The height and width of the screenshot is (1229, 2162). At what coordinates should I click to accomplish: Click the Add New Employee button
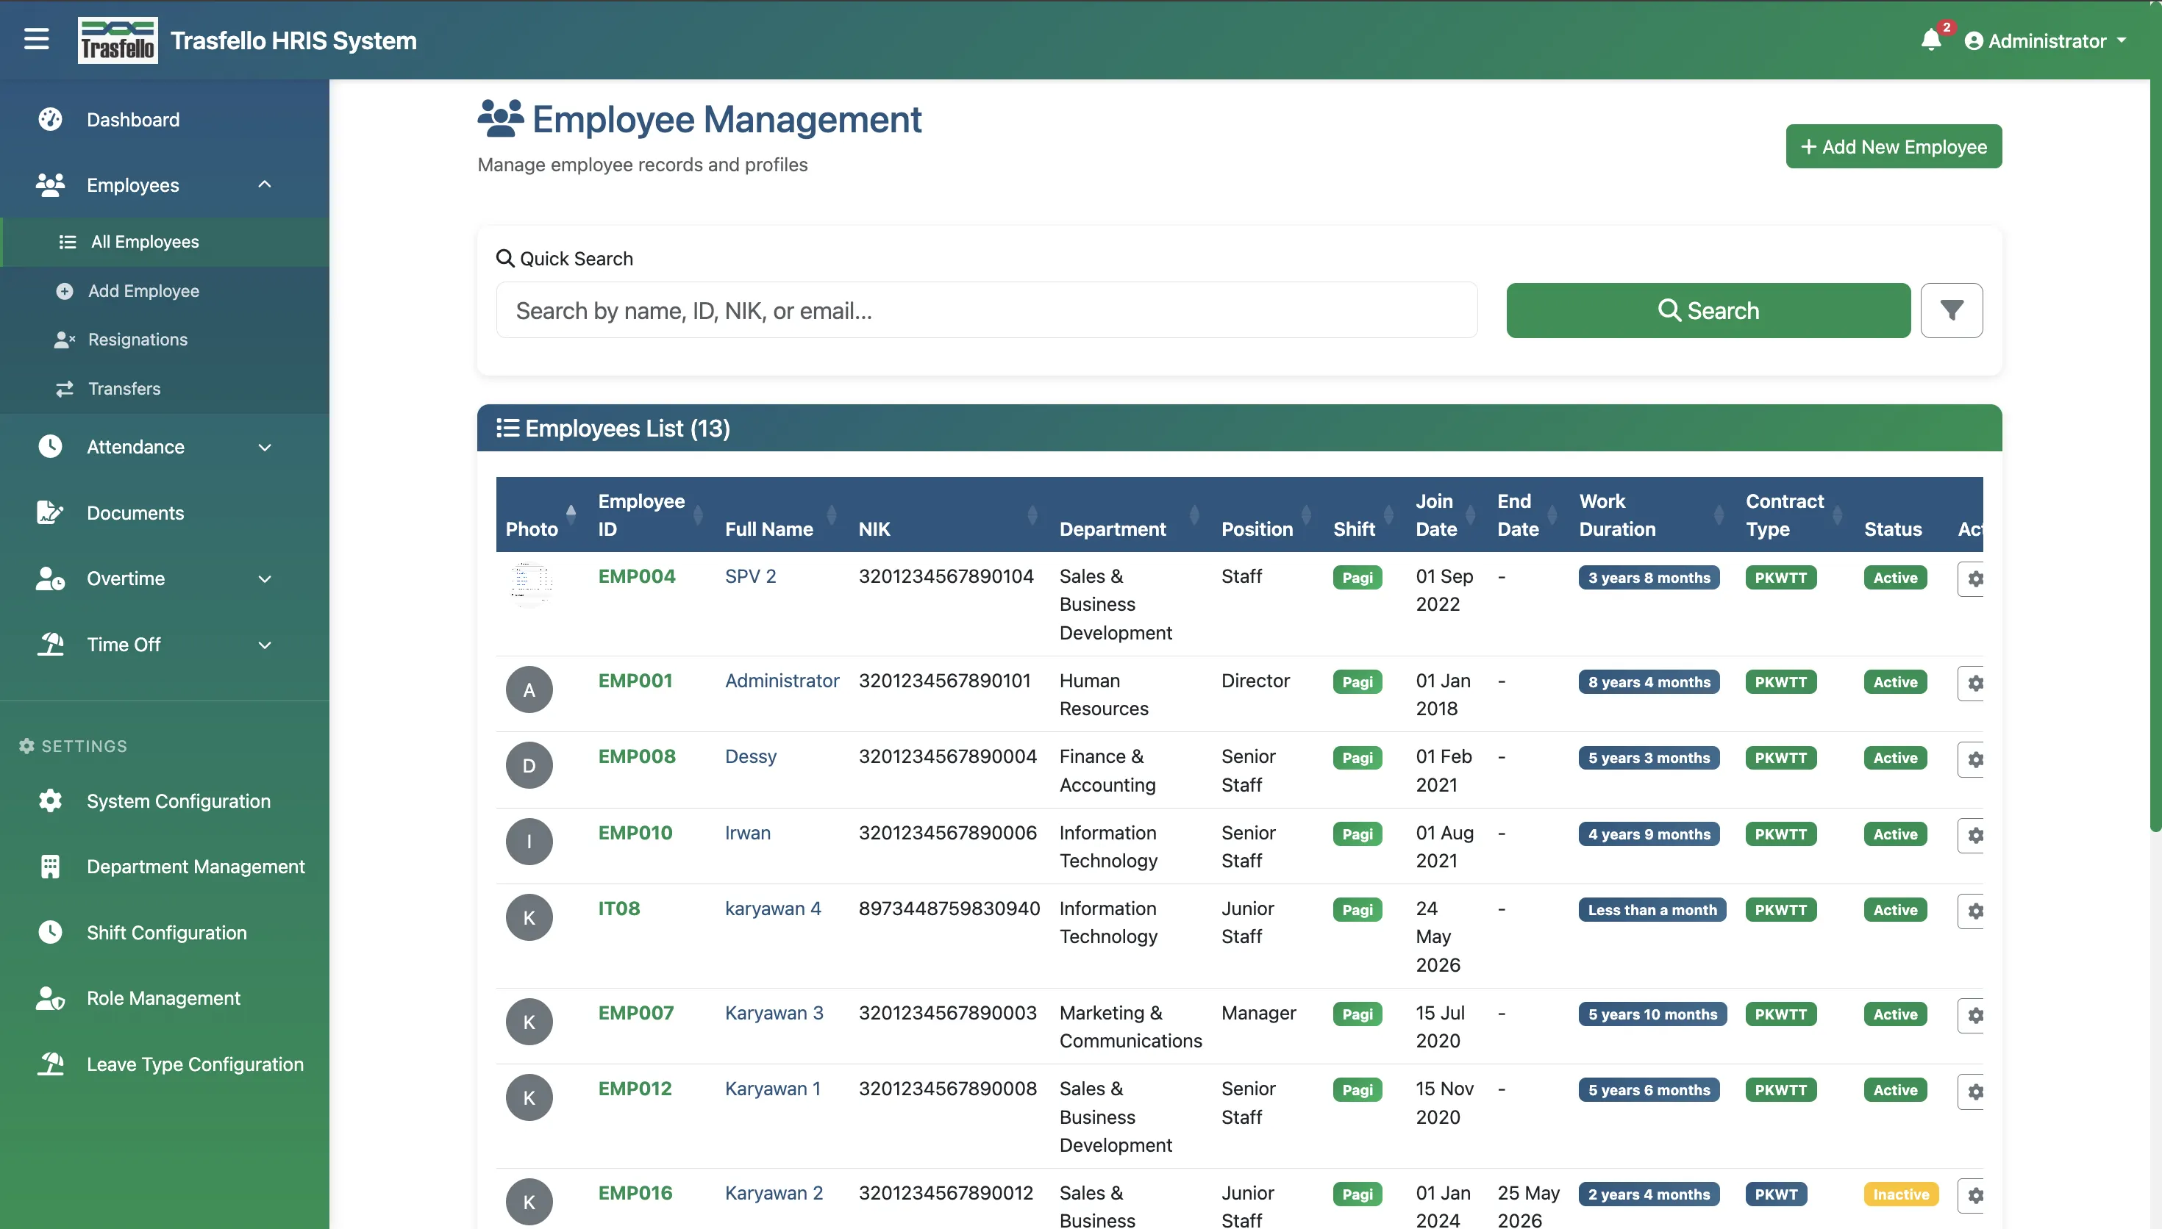pyautogui.click(x=1894, y=147)
